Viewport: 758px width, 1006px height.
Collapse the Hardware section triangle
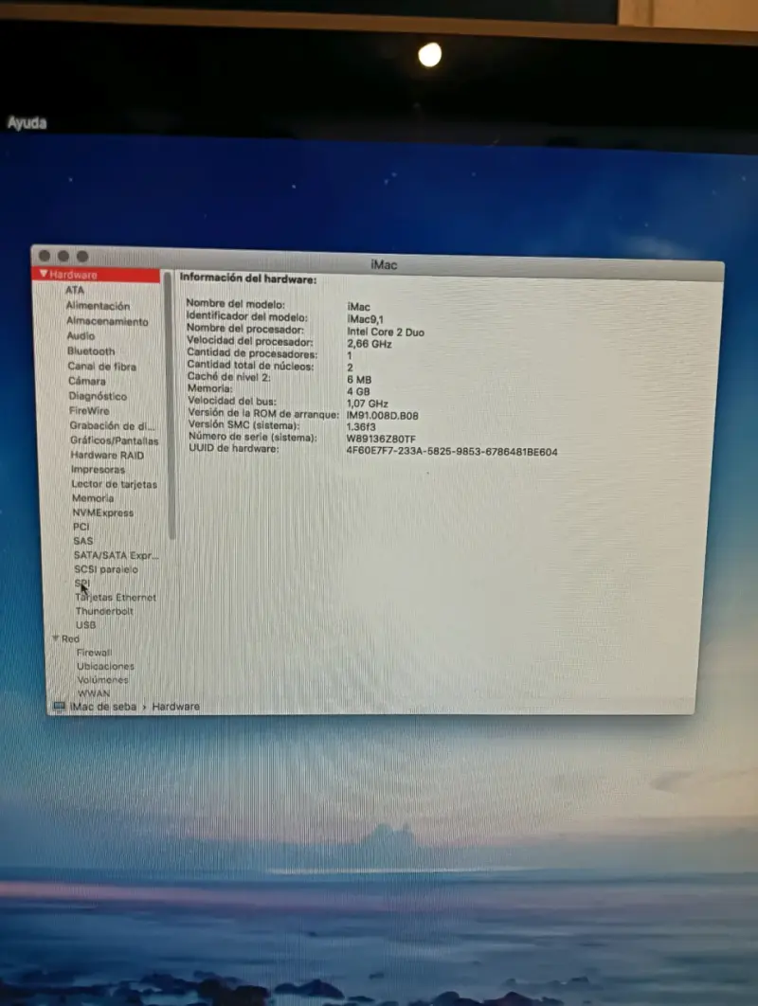coord(43,274)
